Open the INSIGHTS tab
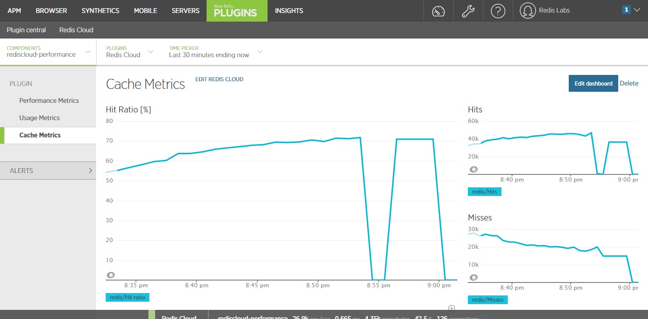Image resolution: width=648 pixels, height=319 pixels. [289, 11]
